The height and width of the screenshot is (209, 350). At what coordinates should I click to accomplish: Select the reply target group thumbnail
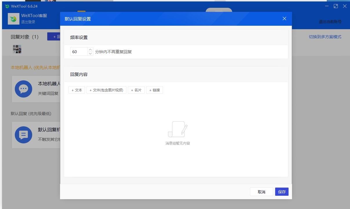(17, 49)
